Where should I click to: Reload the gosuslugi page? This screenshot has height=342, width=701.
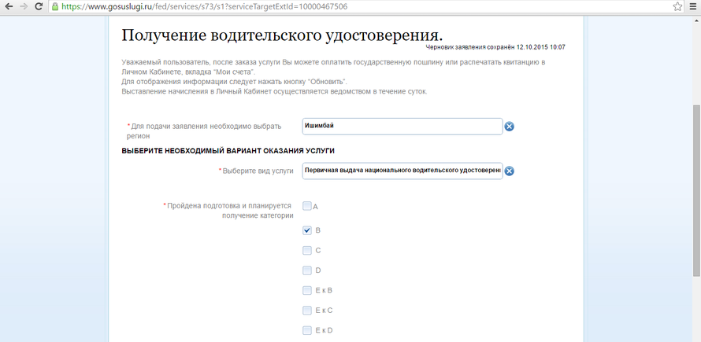41,6
